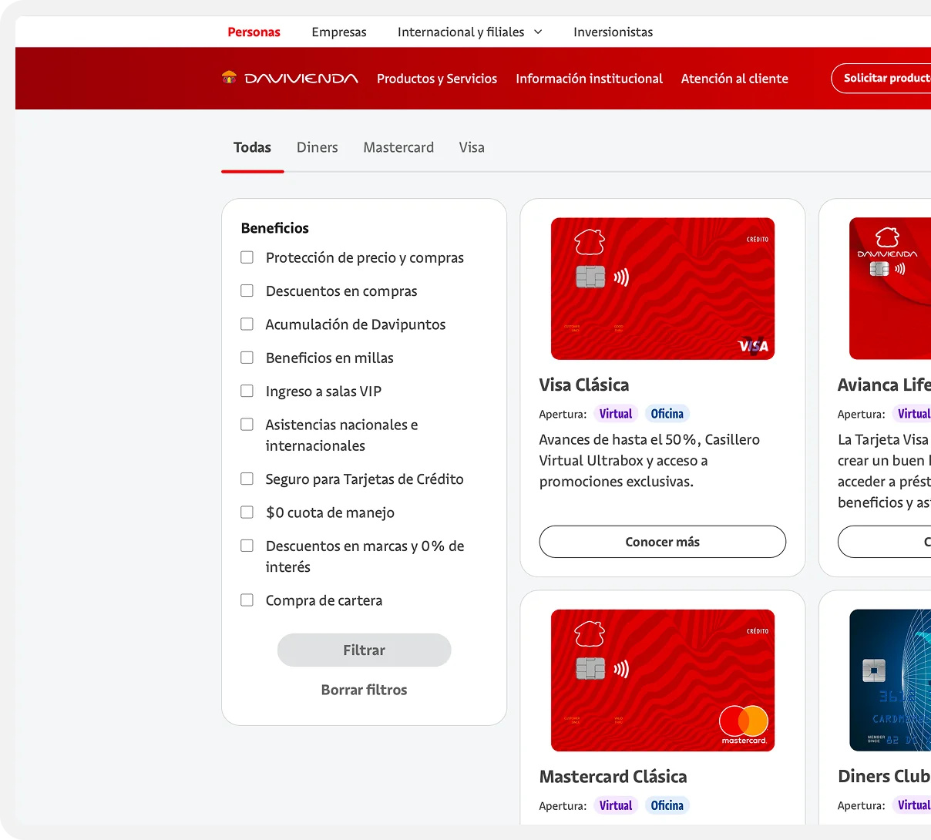Click the Visa Clásica card image
The height and width of the screenshot is (840, 931).
point(663,288)
